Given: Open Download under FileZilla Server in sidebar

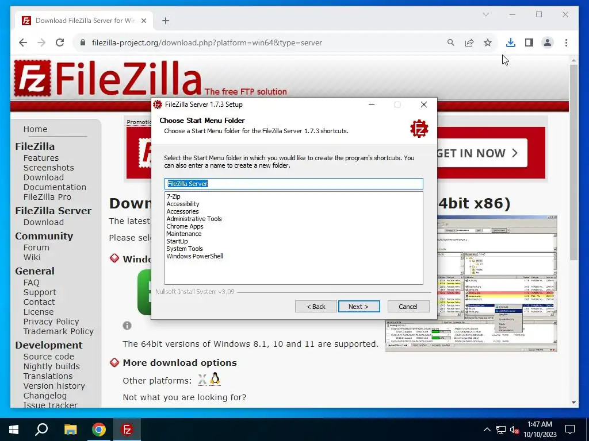Looking at the screenshot, I should pyautogui.click(x=44, y=222).
